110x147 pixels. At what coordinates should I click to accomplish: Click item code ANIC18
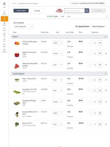click(44, 79)
